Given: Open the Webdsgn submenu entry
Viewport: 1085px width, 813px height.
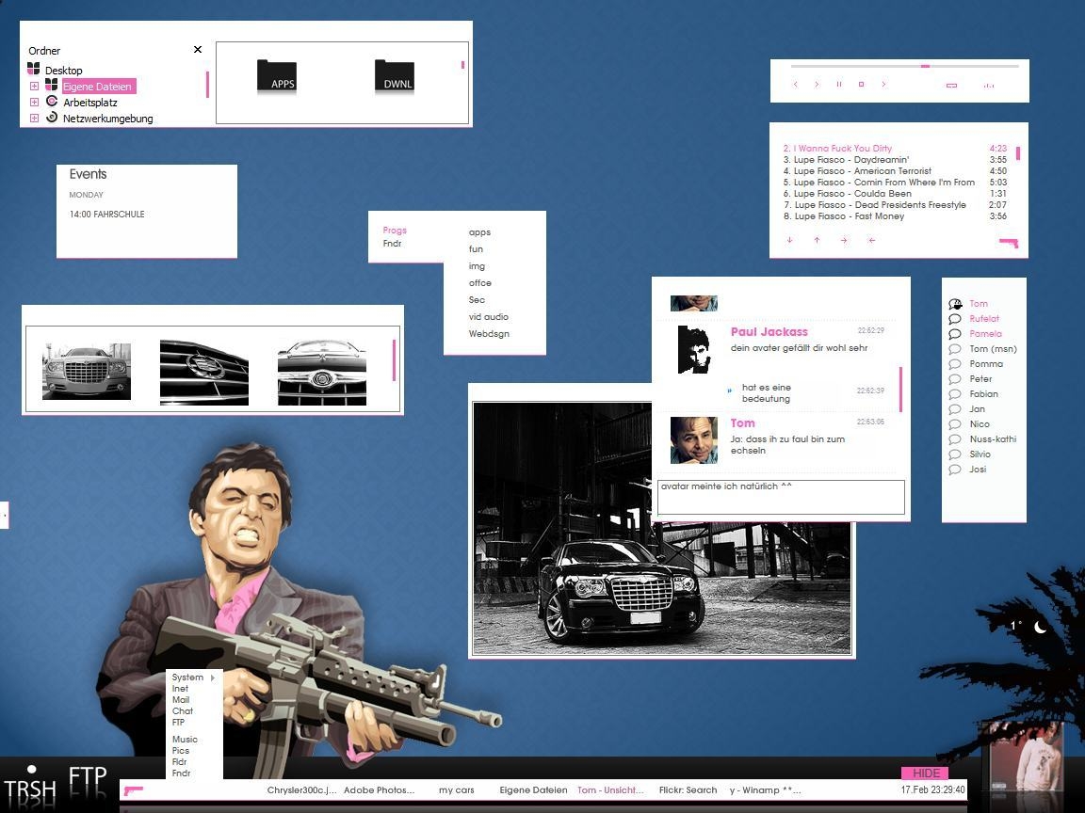Looking at the screenshot, I should pos(489,334).
